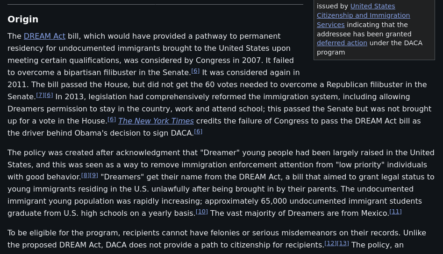Open The New York Times link
This screenshot has height=254, width=443.
pos(156,121)
